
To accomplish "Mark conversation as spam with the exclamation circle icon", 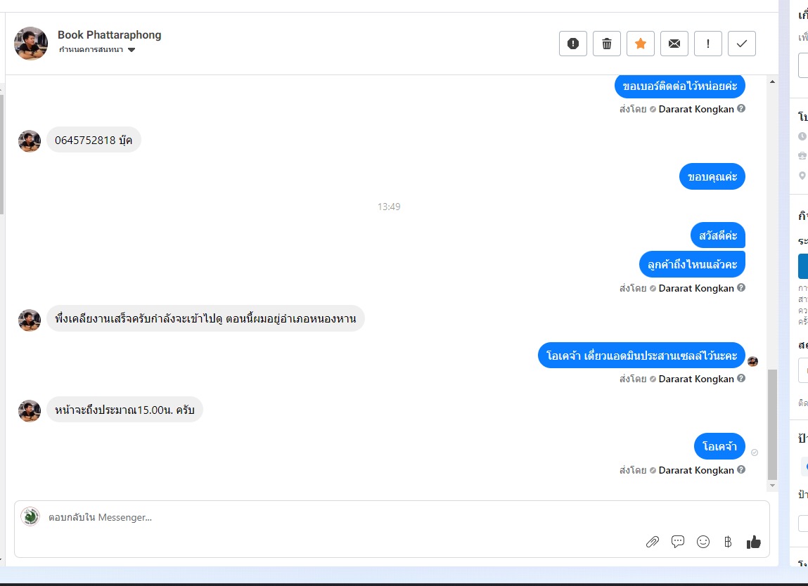I will pyautogui.click(x=573, y=44).
